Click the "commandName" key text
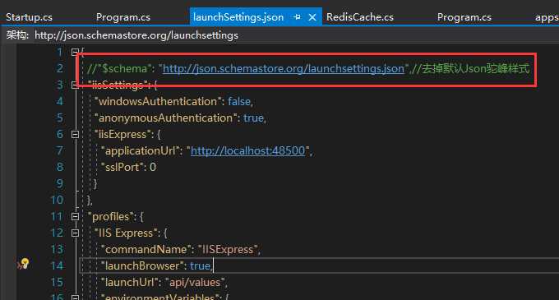This screenshot has width=559, height=300. point(146,249)
